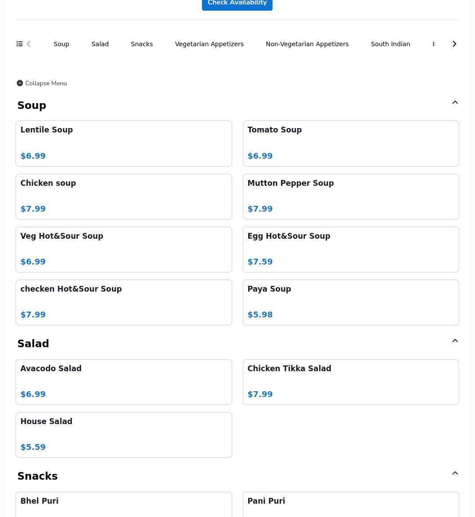The image size is (475, 517).
Task: Collapse the Salad section chevron
Action: click(455, 341)
